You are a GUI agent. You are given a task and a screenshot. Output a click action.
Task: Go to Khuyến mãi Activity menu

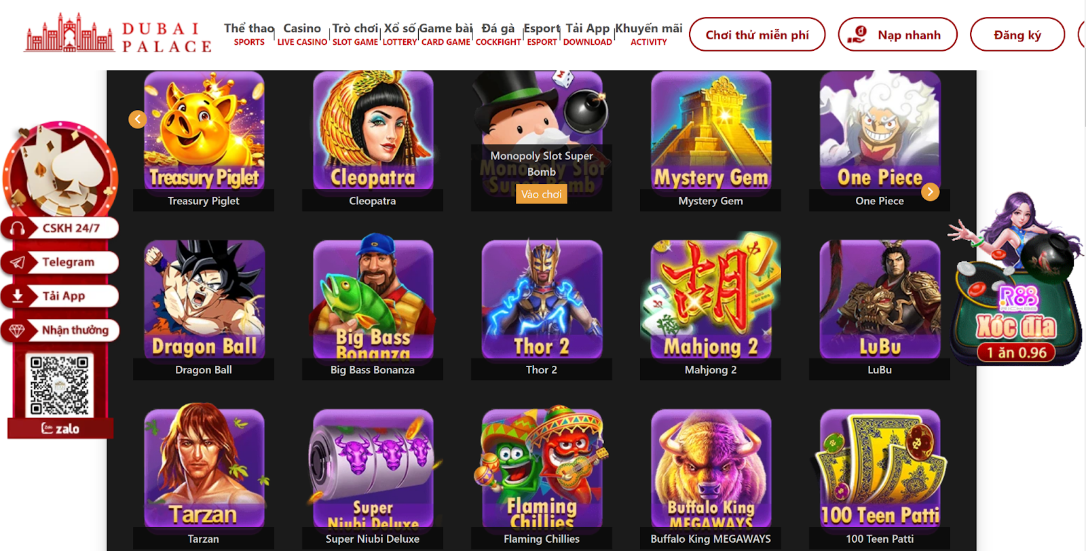coord(649,34)
